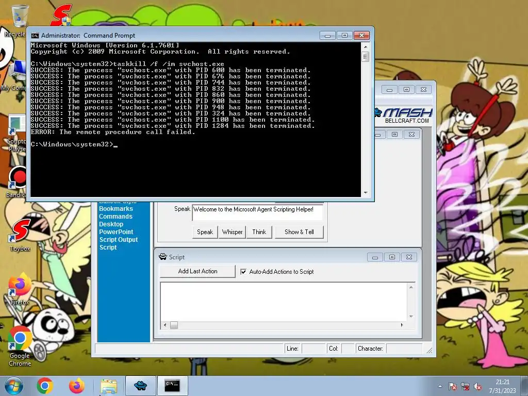Click the Speak text input field
528x396 pixels.
point(258,212)
